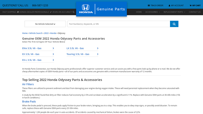Viewport: 203px width, 114px height.
Task: Open Track Order
Action: (x=156, y=5)
